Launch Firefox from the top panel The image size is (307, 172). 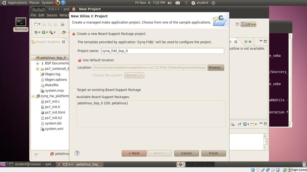point(57,3)
